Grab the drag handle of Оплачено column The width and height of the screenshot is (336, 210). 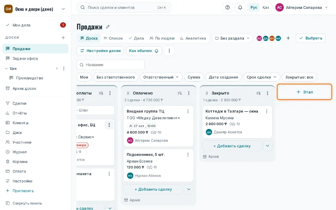click(128, 93)
